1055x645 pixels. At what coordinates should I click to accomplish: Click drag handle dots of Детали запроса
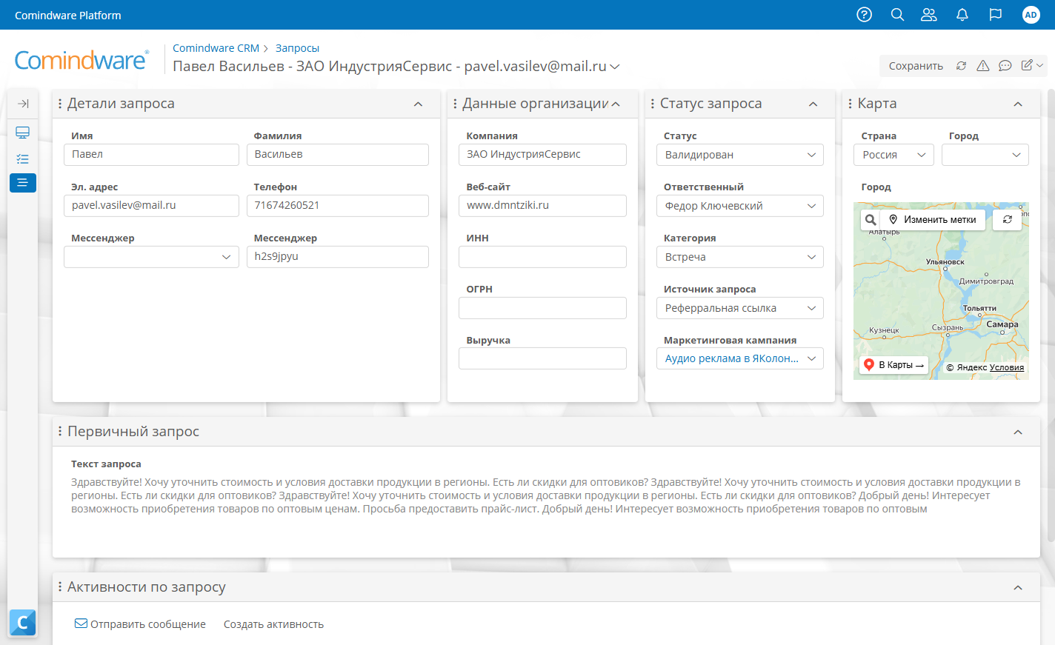[60, 104]
